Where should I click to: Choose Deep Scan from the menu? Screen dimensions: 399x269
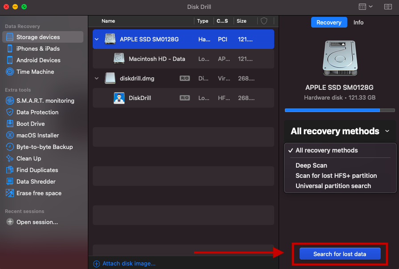pos(311,165)
